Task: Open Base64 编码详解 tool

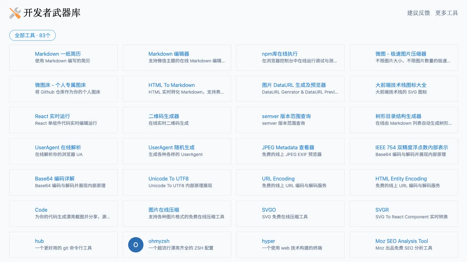Action: click(55, 179)
